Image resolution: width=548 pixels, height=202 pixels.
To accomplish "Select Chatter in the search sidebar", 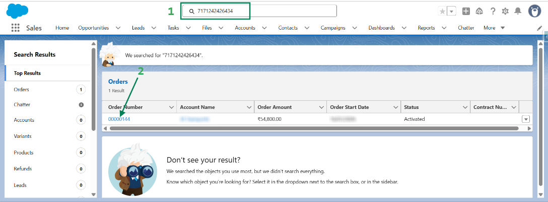I will coord(47,105).
